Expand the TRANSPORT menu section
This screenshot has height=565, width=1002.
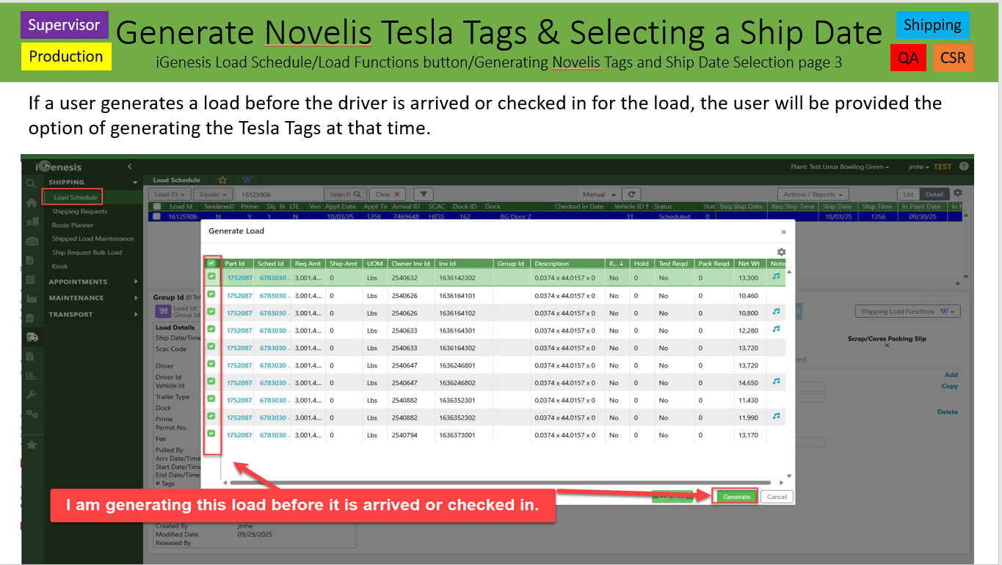(x=92, y=314)
